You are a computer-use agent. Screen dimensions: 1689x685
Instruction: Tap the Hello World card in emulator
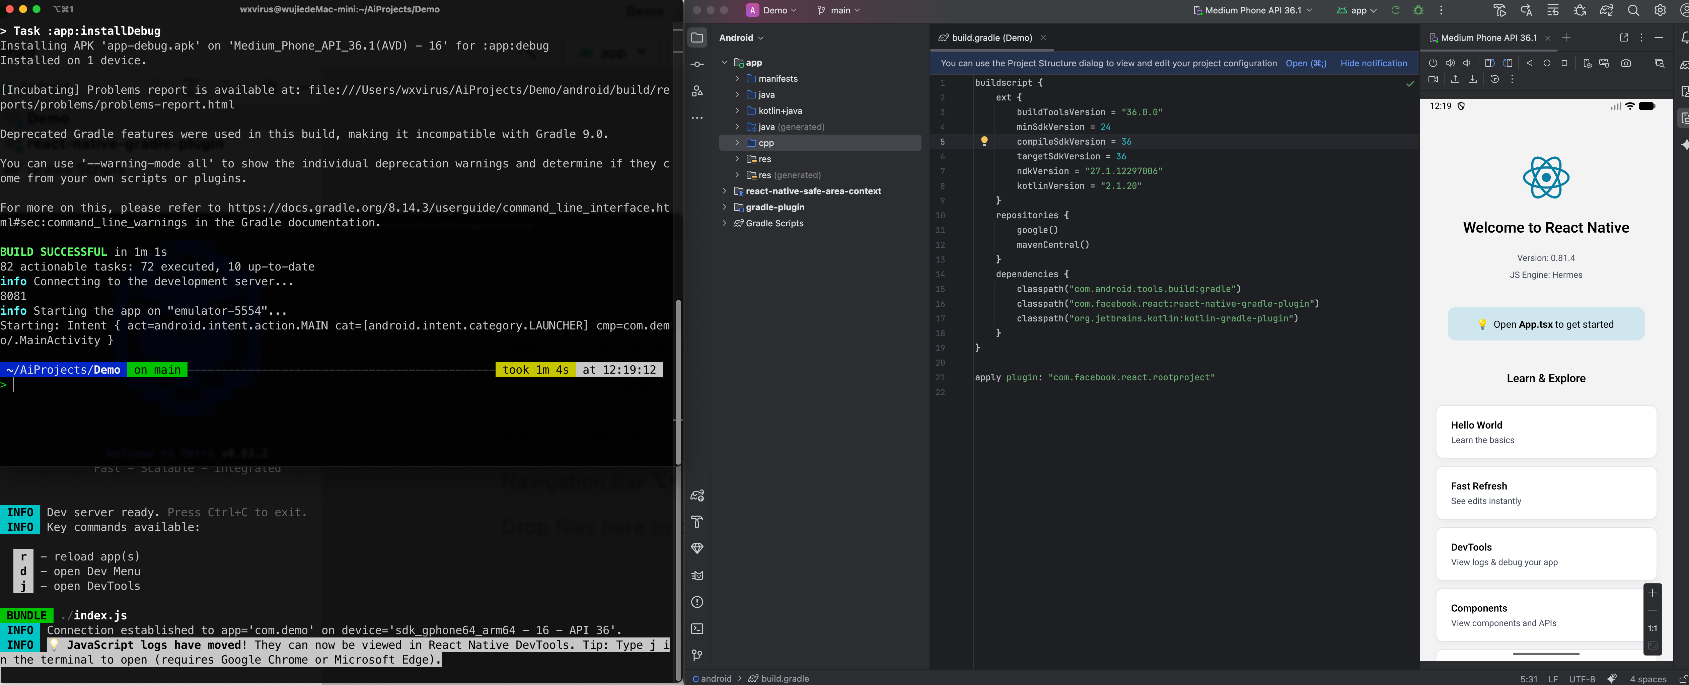[1545, 432]
